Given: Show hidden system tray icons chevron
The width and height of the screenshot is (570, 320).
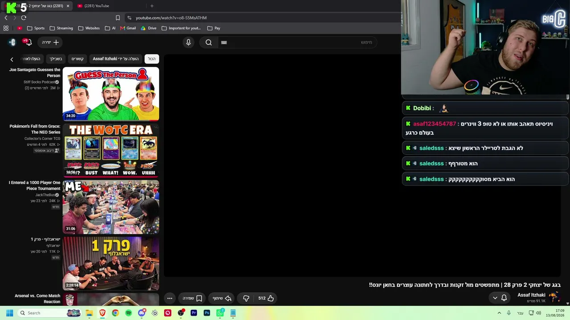Looking at the screenshot, I should pyautogui.click(x=499, y=313).
